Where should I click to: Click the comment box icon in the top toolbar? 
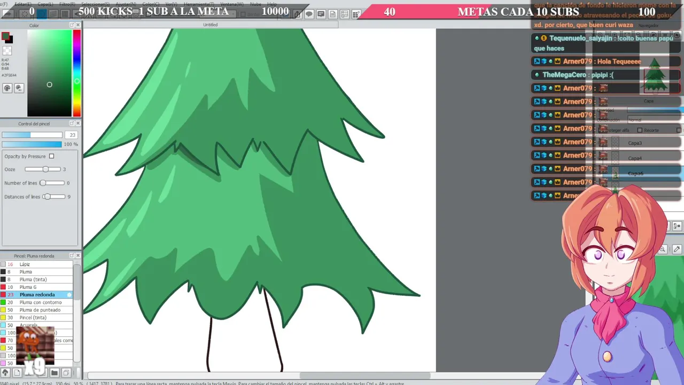(x=321, y=14)
